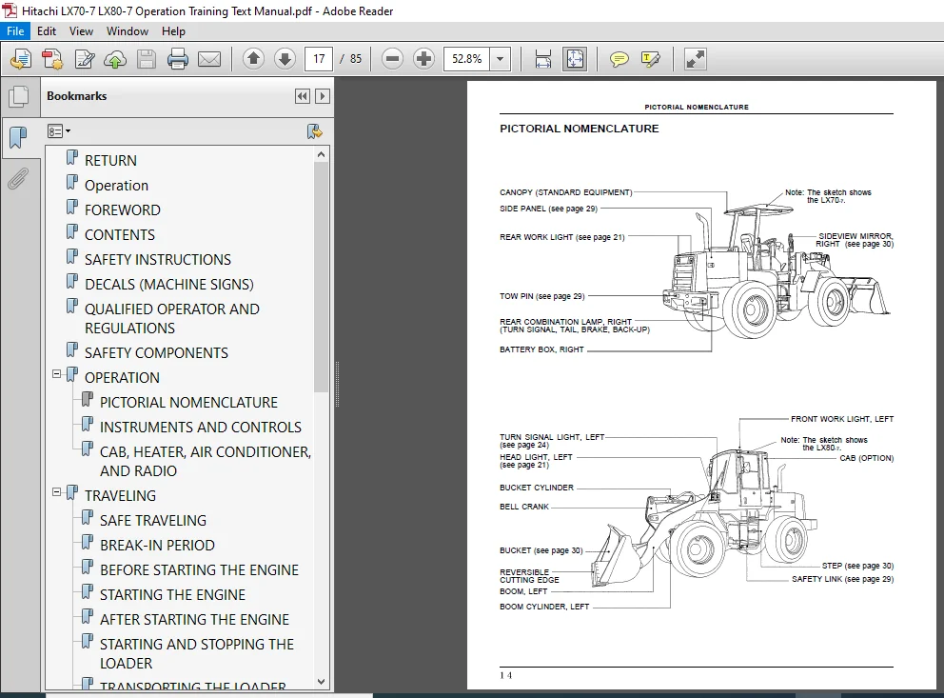Open the BREAK-IN PERIOD bookmark
The image size is (944, 698).
pos(157,545)
